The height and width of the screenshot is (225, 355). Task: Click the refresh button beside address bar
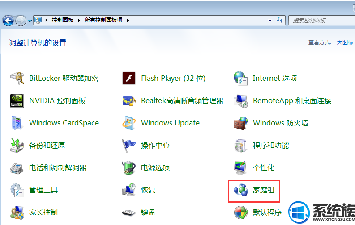tap(280, 20)
